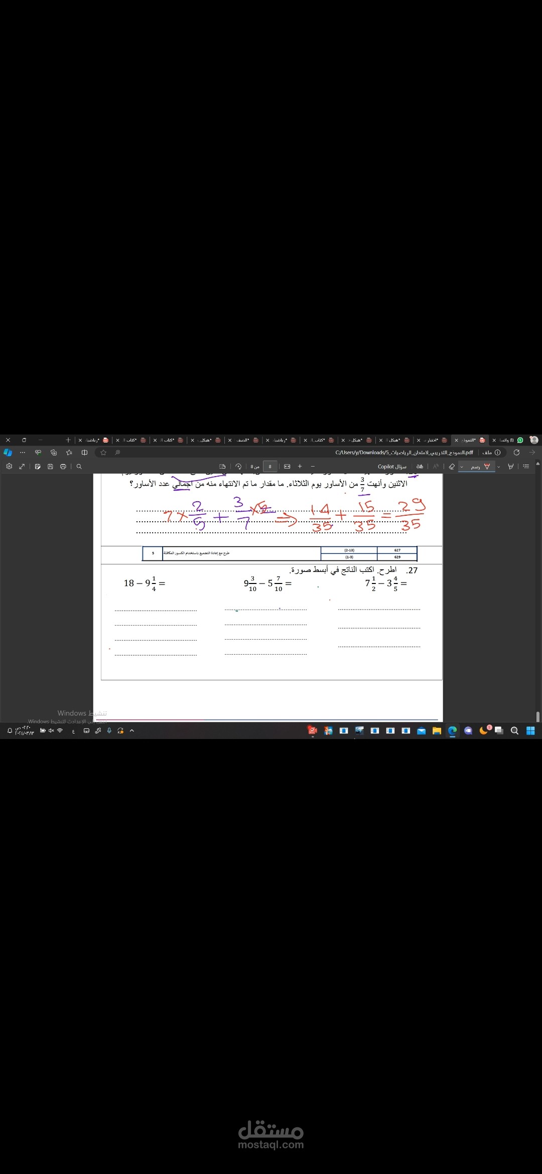Zoom out with minus button
This screenshot has width=542, height=1174.
click(313, 466)
